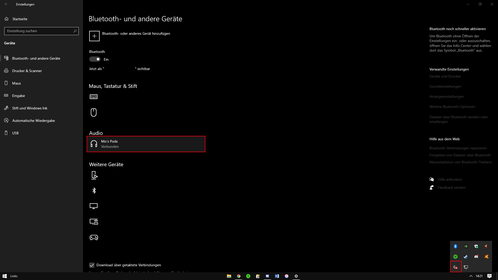This screenshot has width=498, height=280.
Task: Open Discord from the taskbar
Action: pos(267,276)
